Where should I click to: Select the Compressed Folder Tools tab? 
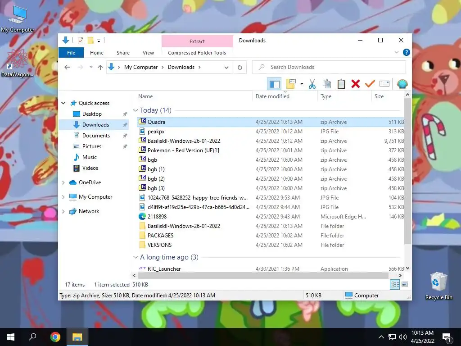[197, 53]
